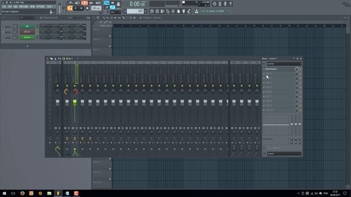This screenshot has height=197, width=351.
Task: Click the tempo display field
Action: pos(97,8)
